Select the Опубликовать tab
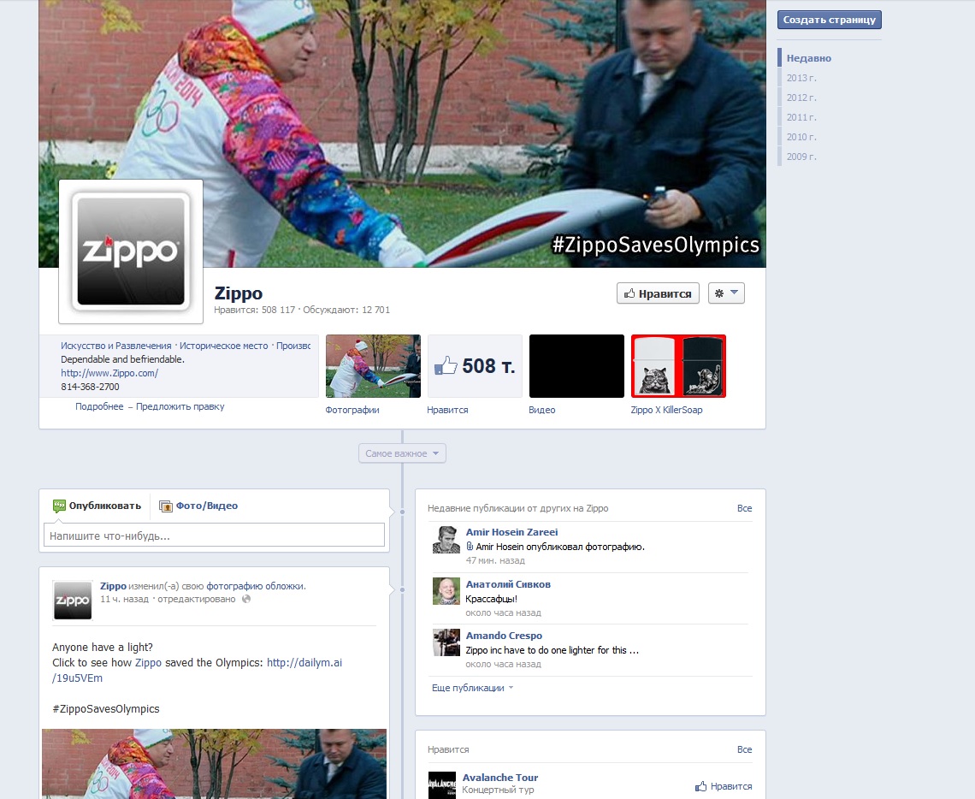The image size is (975, 799). click(97, 506)
